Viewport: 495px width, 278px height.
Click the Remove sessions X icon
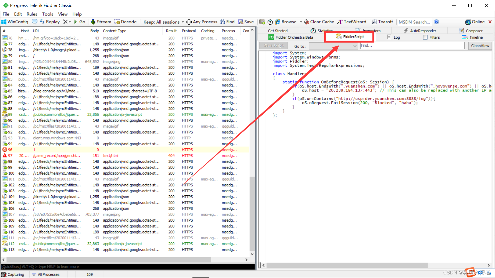pos(65,22)
